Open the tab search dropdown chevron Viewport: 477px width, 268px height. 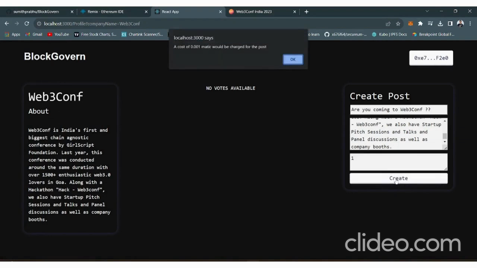[x=427, y=11]
